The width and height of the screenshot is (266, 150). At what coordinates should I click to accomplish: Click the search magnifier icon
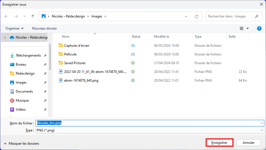pyautogui.click(x=256, y=16)
